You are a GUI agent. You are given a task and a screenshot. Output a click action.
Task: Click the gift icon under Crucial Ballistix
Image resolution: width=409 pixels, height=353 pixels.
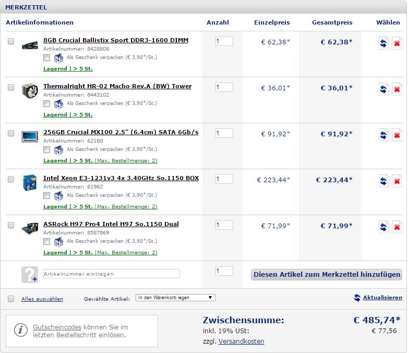coord(58,58)
